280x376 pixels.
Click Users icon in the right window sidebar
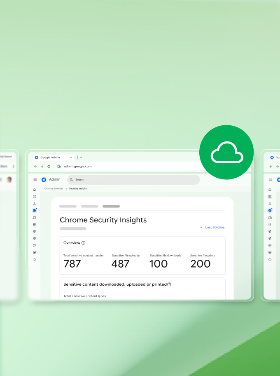pos(270,204)
